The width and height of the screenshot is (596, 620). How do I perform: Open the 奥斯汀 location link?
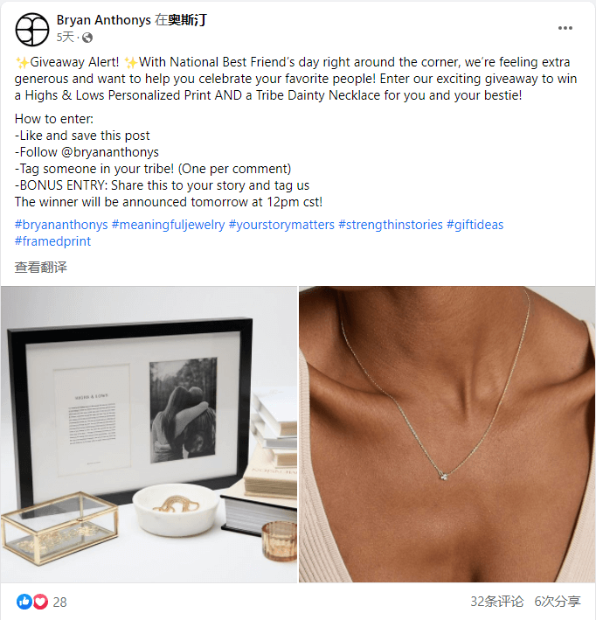(187, 19)
